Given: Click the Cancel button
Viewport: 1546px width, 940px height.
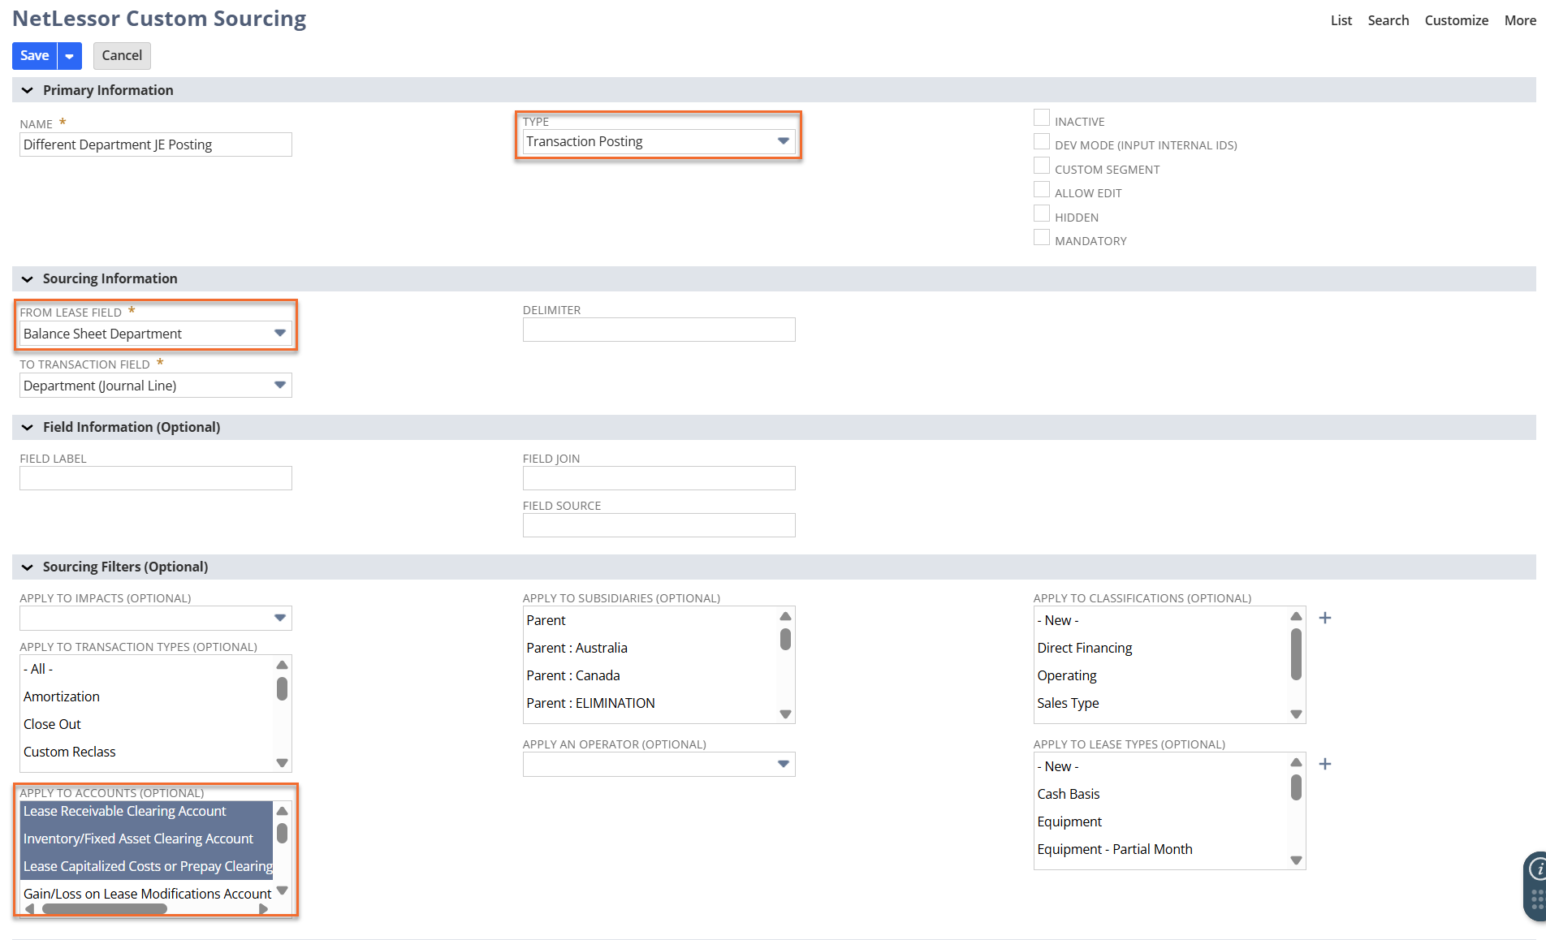Looking at the screenshot, I should 122,56.
